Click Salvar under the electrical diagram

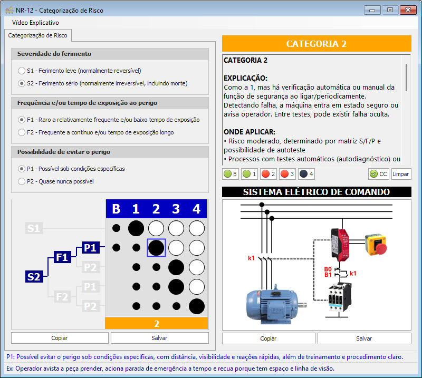[x=365, y=338]
